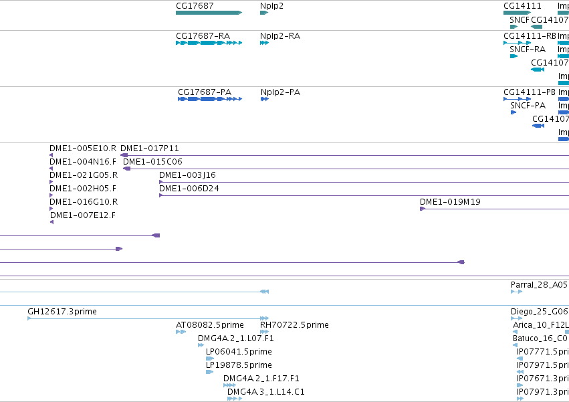Click the SNCF-RA transcript glyph
The height and width of the screenshot is (402, 569).
[514, 56]
